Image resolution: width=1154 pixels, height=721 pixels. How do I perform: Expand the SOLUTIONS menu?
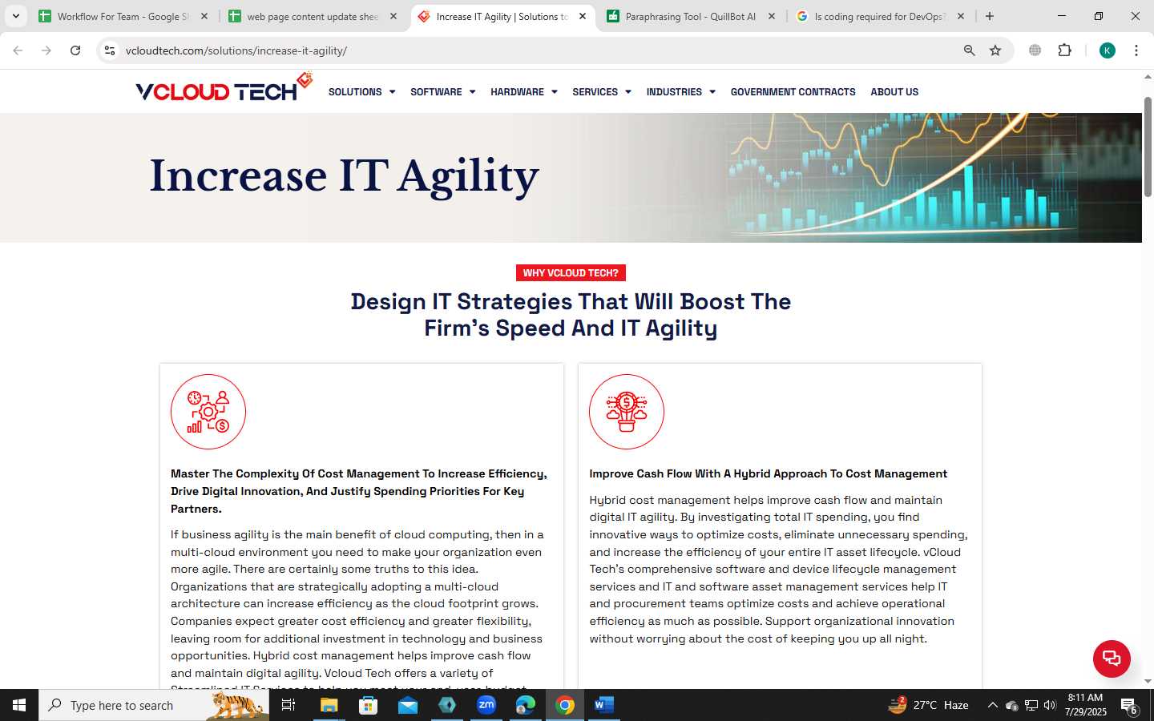(x=361, y=92)
